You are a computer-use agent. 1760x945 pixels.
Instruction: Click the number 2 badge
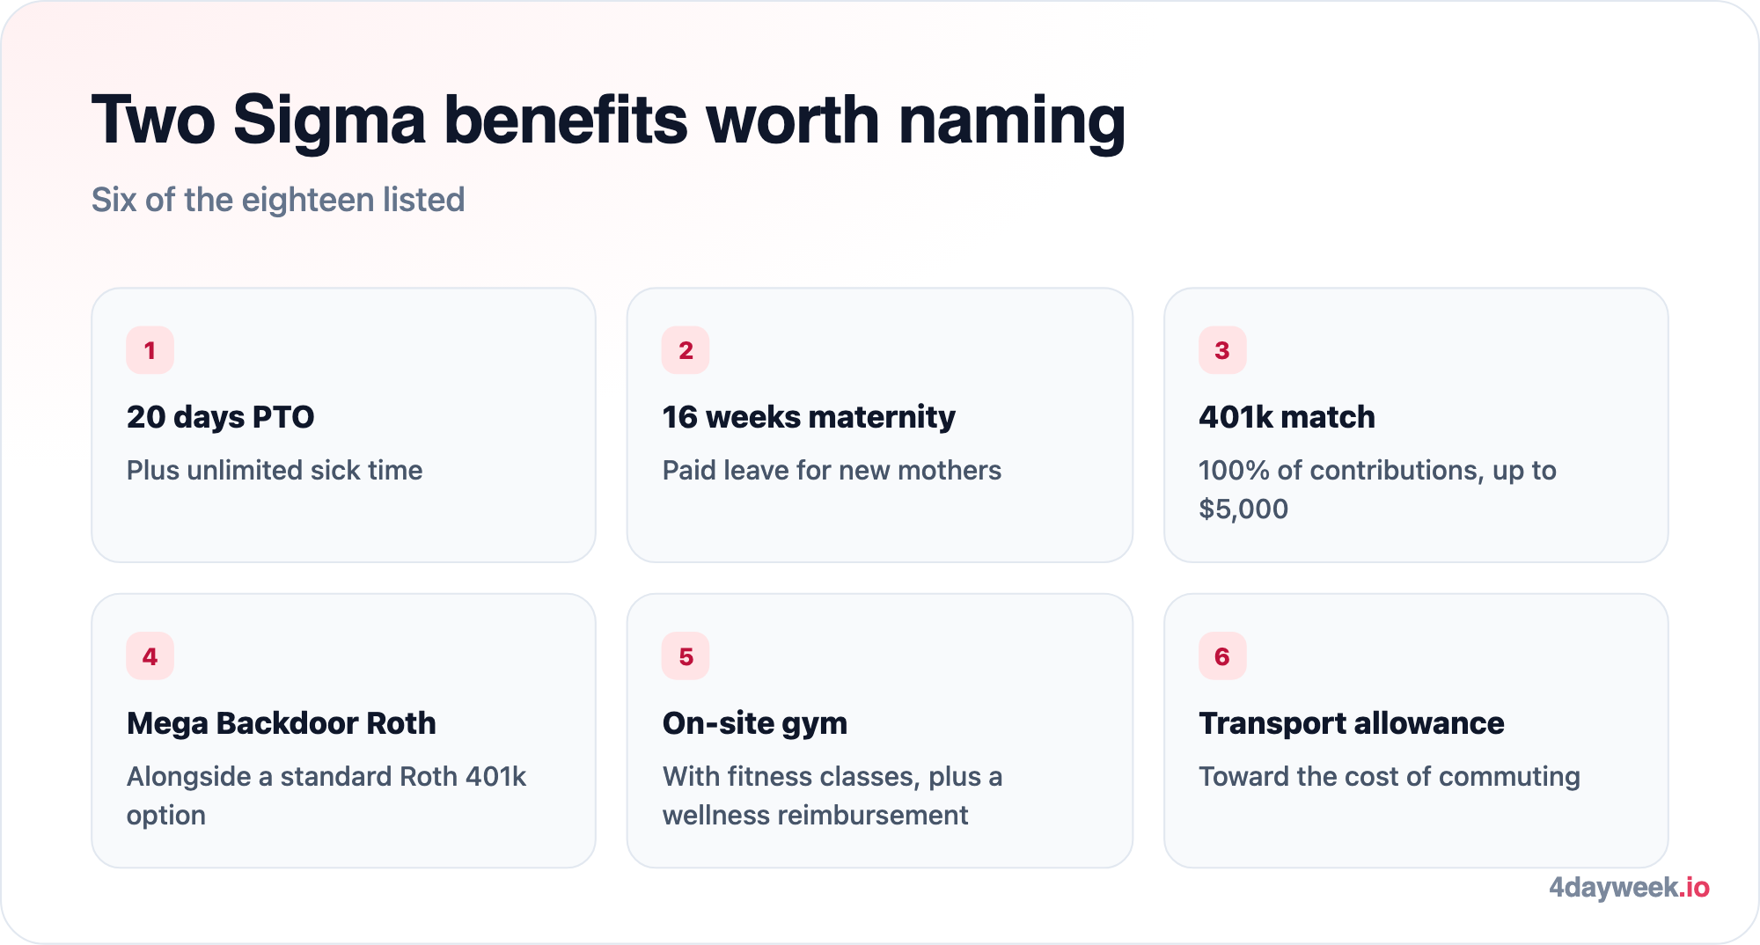(686, 350)
